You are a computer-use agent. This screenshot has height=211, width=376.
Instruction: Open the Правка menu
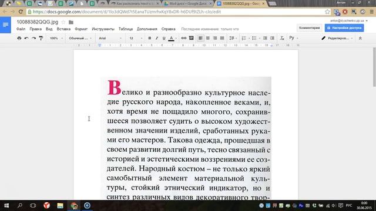(x=35, y=29)
